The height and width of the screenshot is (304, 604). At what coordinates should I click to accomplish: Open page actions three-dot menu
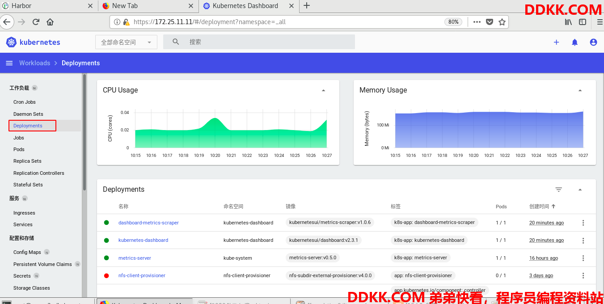point(477,22)
